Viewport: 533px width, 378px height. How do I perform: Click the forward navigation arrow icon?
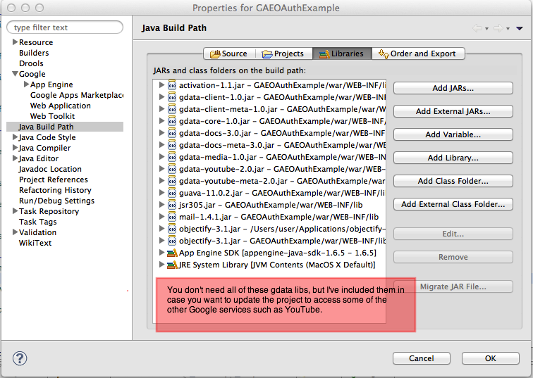coord(498,28)
